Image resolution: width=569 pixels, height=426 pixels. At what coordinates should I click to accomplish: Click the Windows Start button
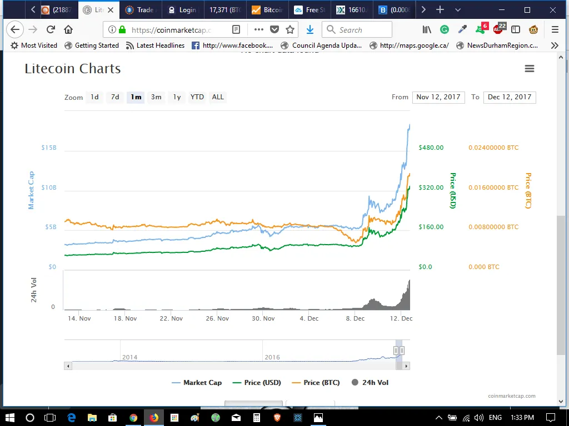[x=10, y=418]
